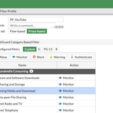113x113 pixels.
Task: Click the 0/255 comment character counter
Action: coord(59,27)
